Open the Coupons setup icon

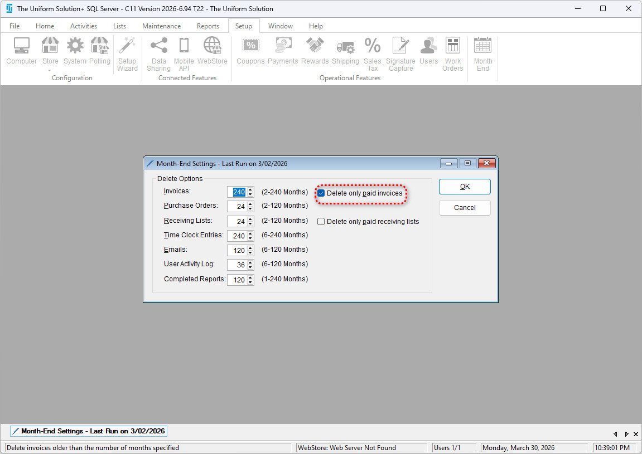coord(250,53)
